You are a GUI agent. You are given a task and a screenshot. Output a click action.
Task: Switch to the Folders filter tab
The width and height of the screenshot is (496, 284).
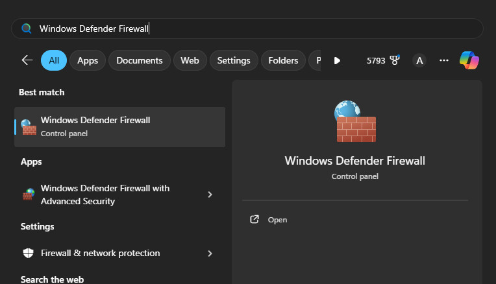283,60
